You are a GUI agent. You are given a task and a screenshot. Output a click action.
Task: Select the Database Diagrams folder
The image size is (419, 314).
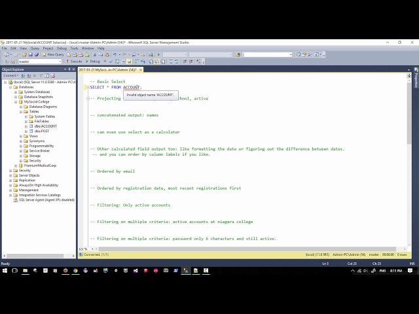[x=43, y=107]
